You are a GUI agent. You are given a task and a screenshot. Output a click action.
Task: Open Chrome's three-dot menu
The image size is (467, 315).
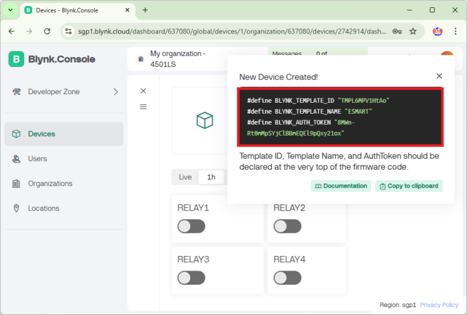[456, 32]
